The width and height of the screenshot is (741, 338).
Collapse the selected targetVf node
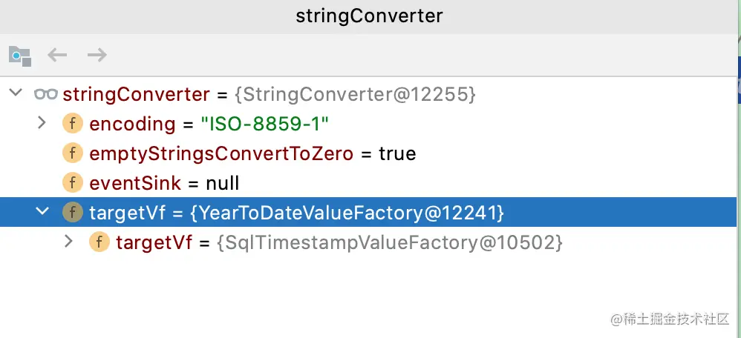click(x=42, y=211)
